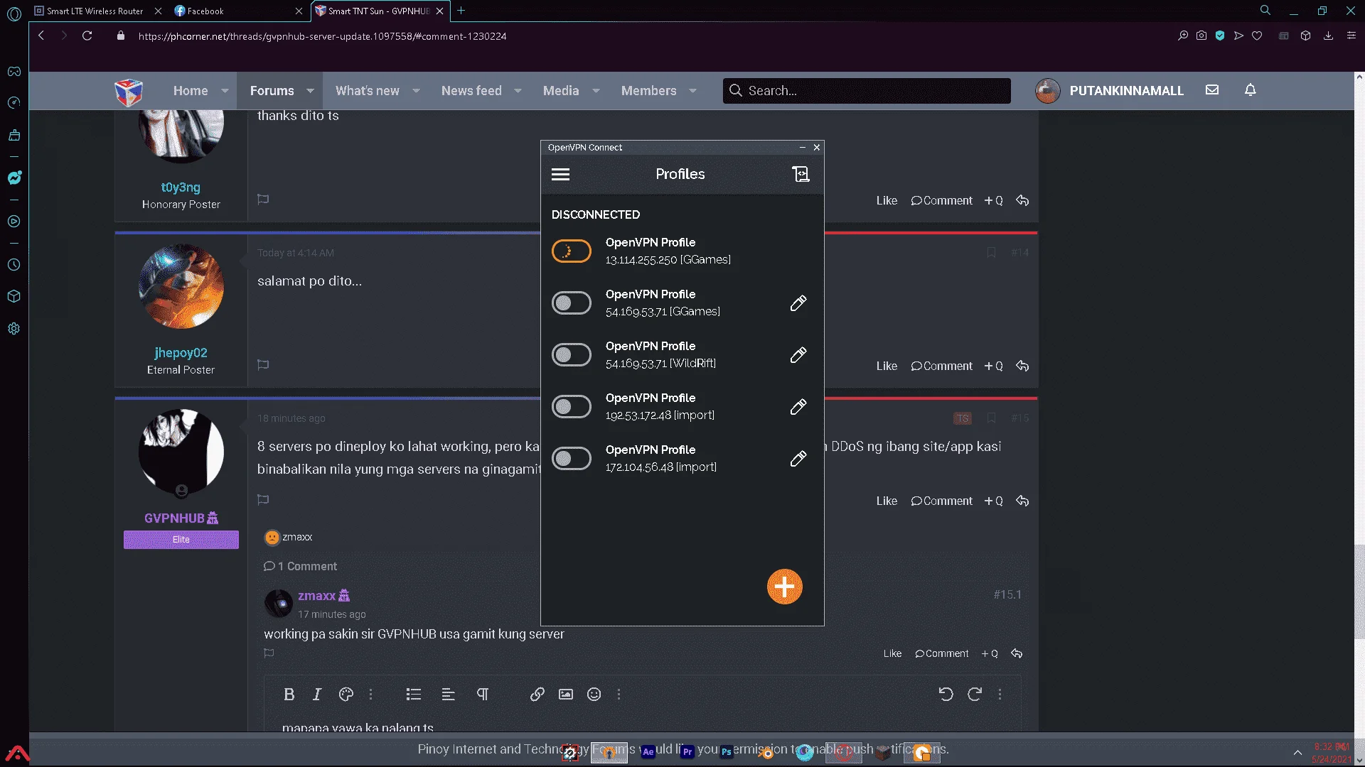The width and height of the screenshot is (1365, 767).
Task: Click the browser address bar URL
Action: pos(322,36)
